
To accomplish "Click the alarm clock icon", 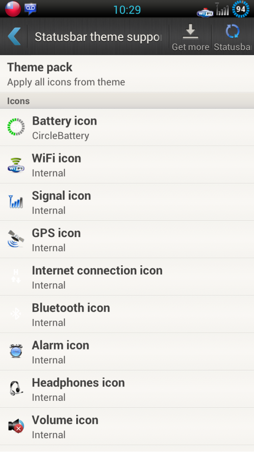I will tap(16, 351).
